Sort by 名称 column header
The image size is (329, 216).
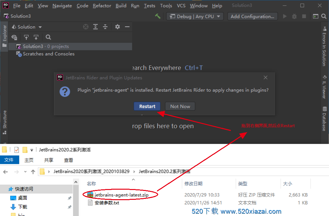pyautogui.click(x=91, y=184)
